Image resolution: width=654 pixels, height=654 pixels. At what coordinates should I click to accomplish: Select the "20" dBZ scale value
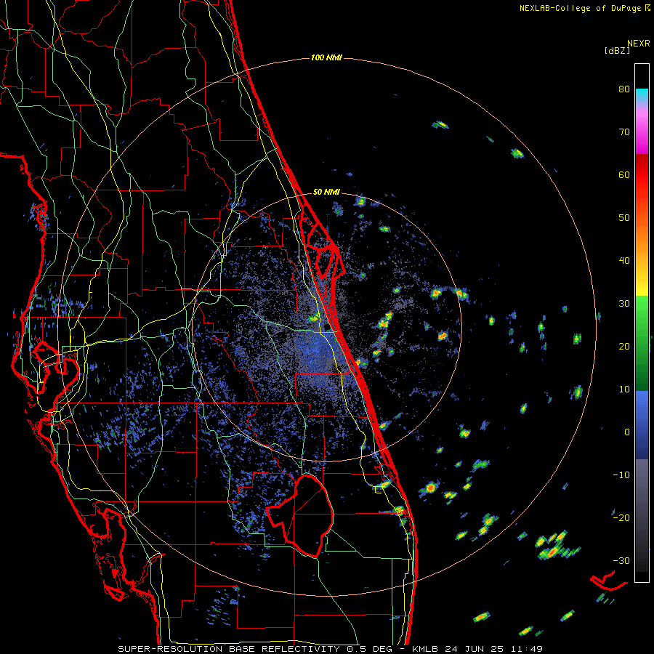pos(624,346)
